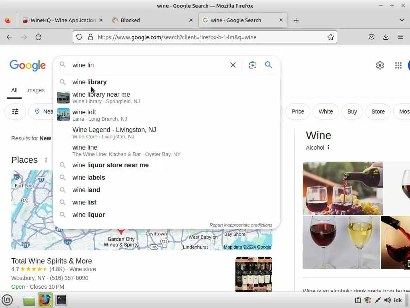Pick the "wine liquor" suggestion
The width and height of the screenshot is (410, 308).
pos(167,215)
